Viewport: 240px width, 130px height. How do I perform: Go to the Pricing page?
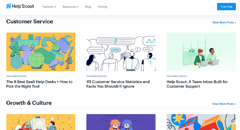pyautogui.click(x=103, y=7)
